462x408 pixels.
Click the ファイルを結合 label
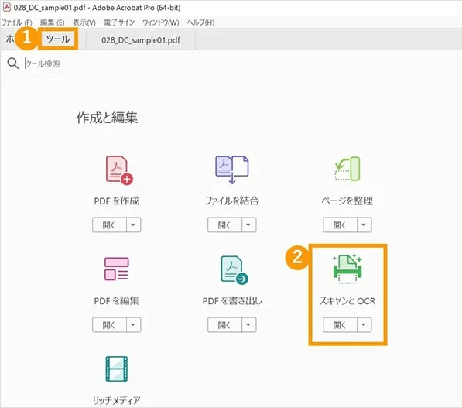pyautogui.click(x=232, y=201)
